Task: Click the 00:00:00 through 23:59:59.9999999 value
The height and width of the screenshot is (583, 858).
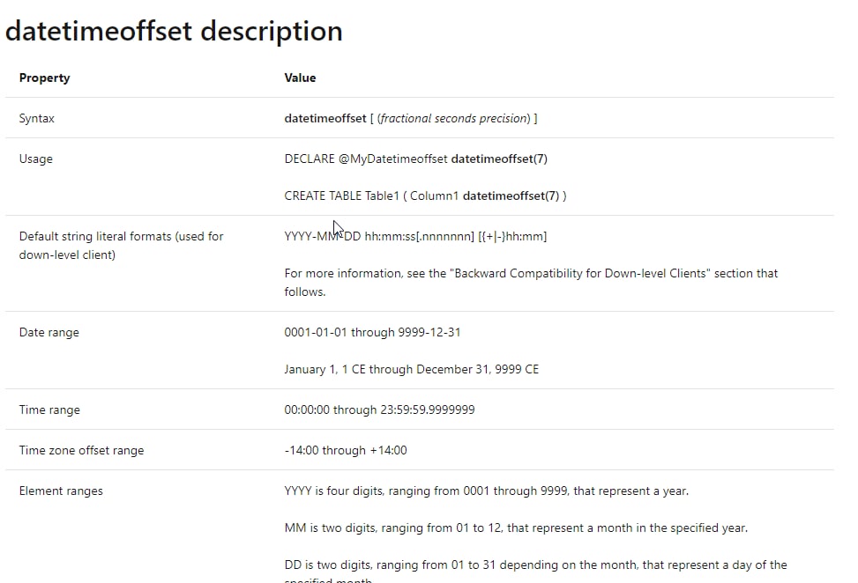Action: click(380, 410)
